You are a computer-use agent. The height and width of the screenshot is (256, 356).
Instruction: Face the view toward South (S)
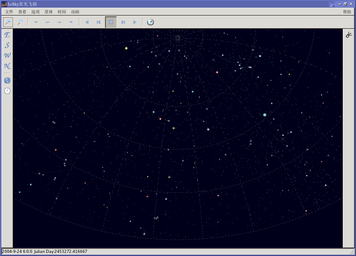point(7,45)
